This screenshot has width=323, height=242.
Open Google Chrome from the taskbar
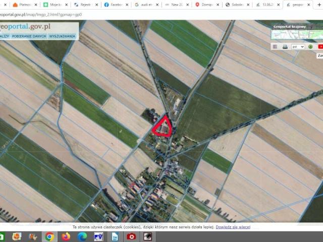click(49, 236)
